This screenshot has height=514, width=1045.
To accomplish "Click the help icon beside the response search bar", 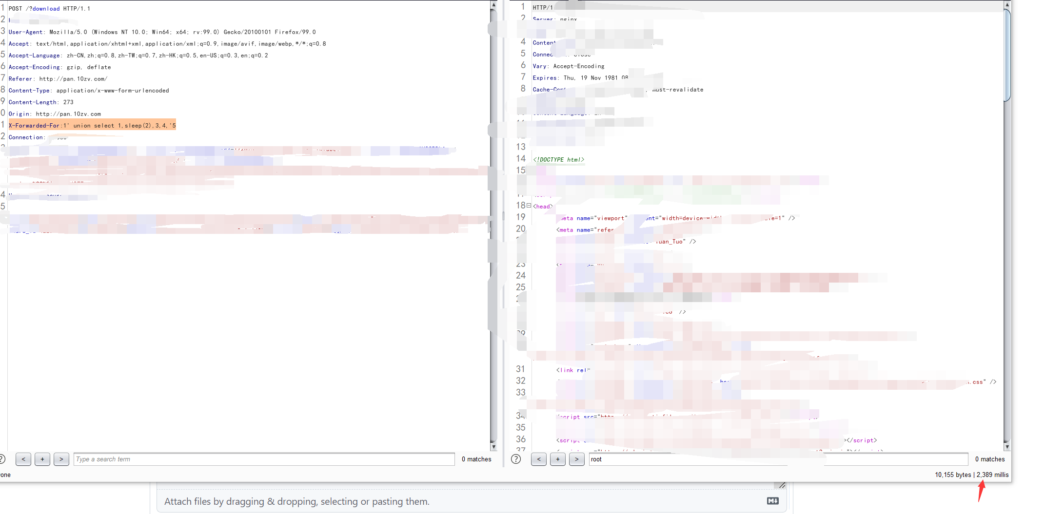I will tap(515, 458).
